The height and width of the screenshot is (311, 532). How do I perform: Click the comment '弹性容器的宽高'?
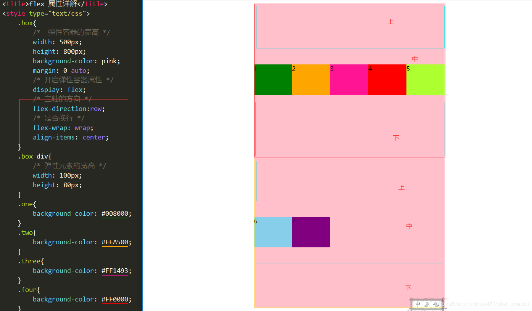(73, 32)
